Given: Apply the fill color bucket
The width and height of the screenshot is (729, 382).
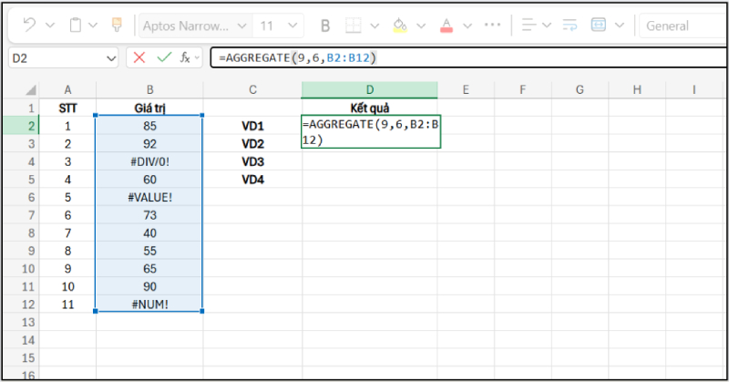Looking at the screenshot, I should (399, 26).
